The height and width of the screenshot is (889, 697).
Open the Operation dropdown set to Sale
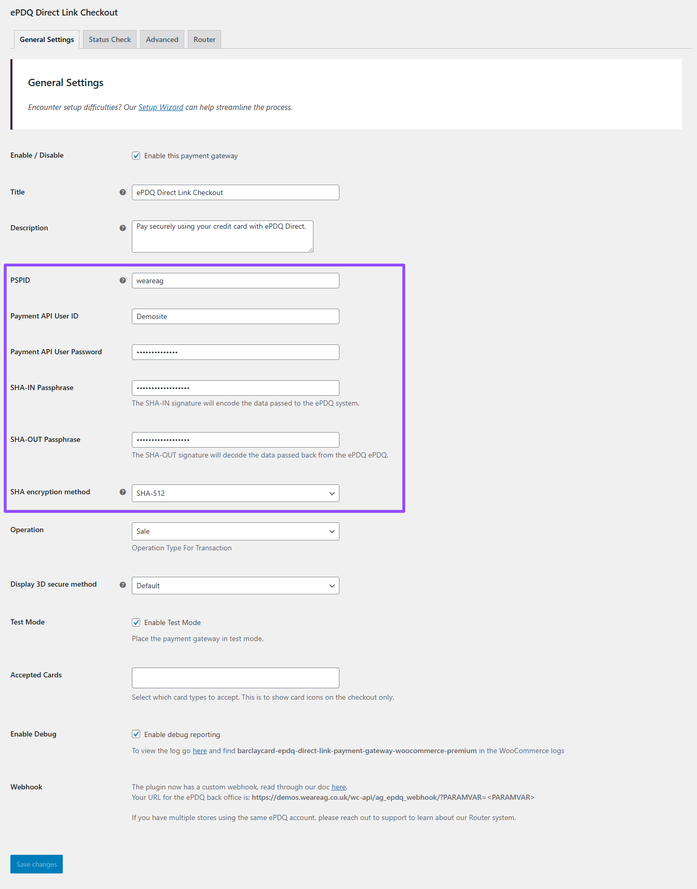pos(236,531)
